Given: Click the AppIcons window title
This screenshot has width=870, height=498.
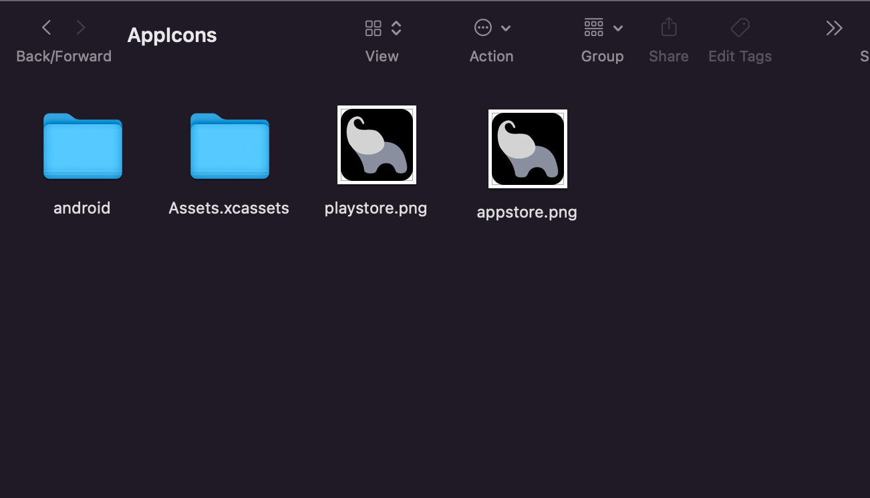Looking at the screenshot, I should pyautogui.click(x=172, y=35).
